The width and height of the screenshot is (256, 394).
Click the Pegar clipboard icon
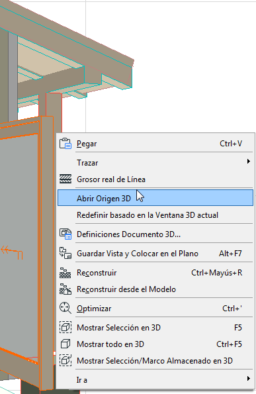tap(65, 144)
